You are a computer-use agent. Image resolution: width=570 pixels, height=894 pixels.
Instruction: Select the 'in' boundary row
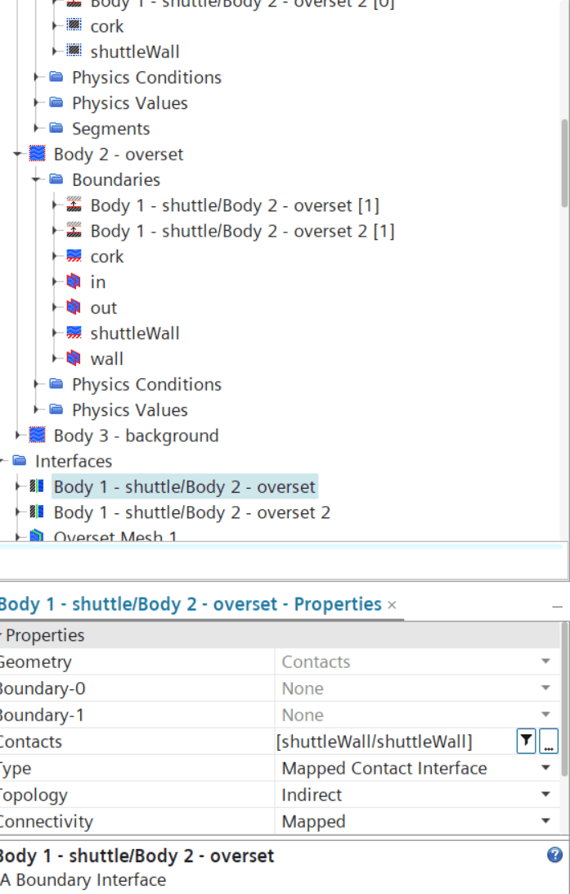[98, 282]
